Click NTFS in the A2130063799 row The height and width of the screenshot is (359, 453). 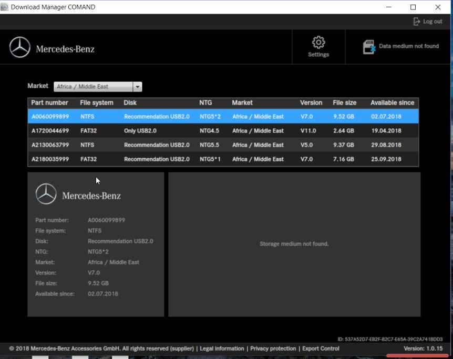tap(87, 145)
